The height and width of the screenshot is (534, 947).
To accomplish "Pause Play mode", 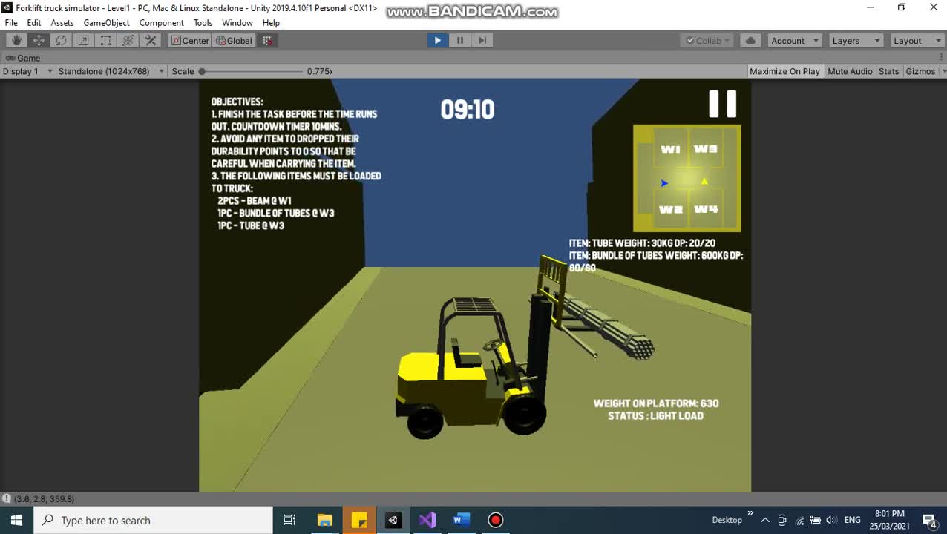I will 459,40.
